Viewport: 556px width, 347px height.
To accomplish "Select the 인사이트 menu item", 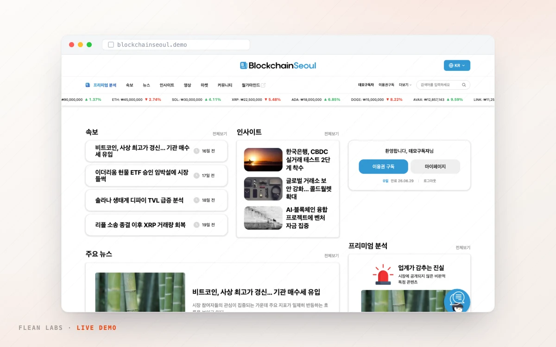I will (x=167, y=85).
